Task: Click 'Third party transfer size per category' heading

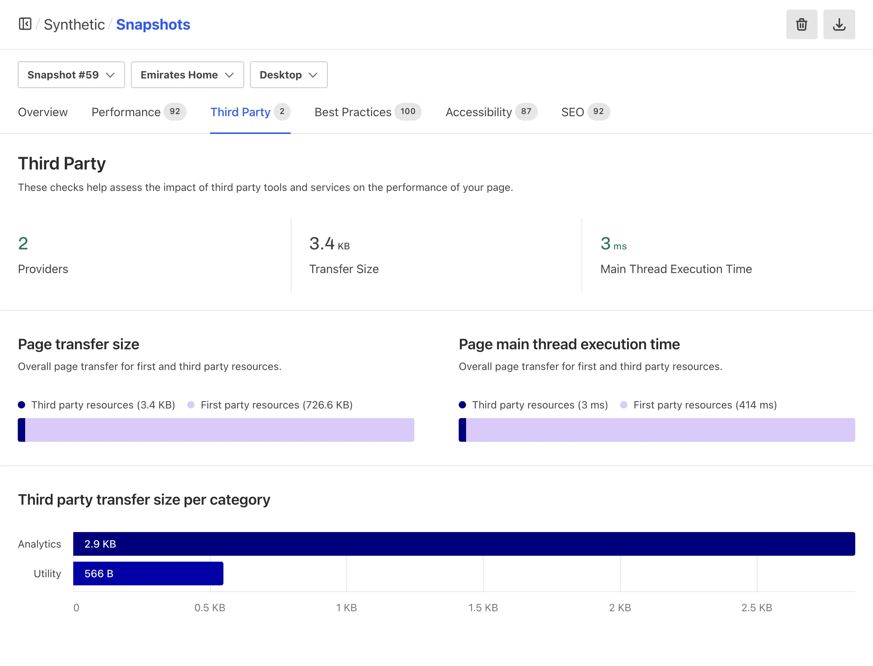Action: 144,499
